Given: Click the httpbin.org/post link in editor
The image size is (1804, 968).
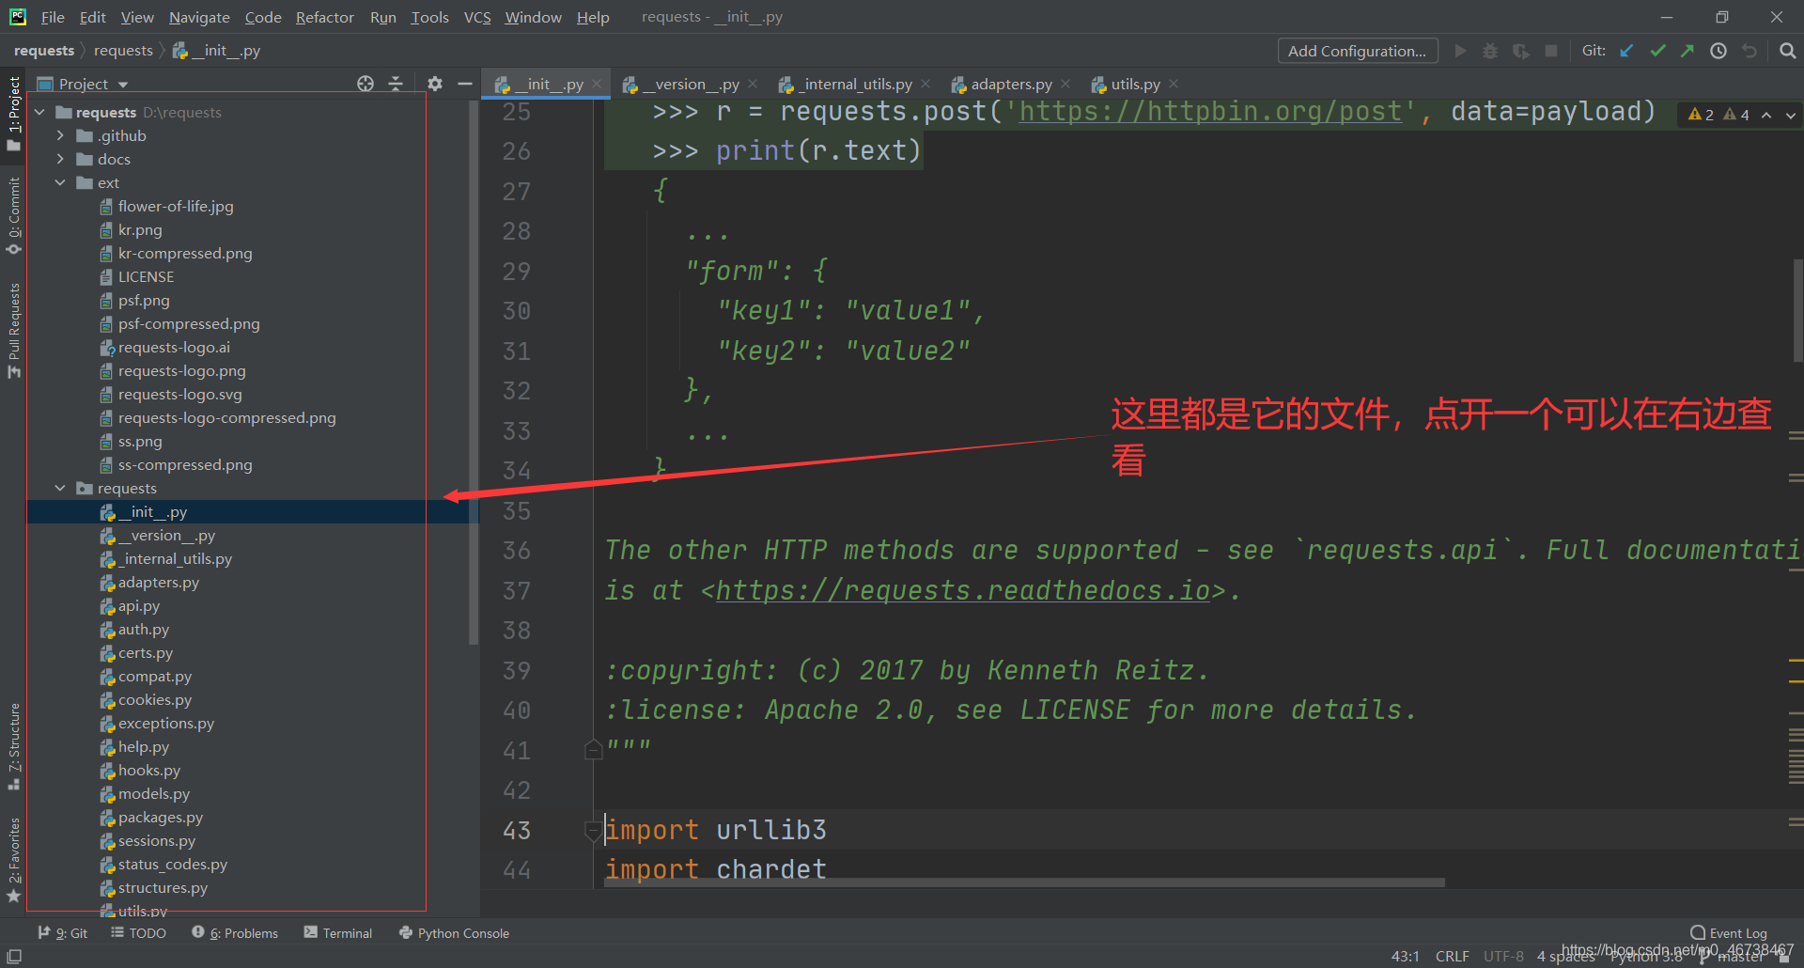Looking at the screenshot, I should tap(1210, 112).
